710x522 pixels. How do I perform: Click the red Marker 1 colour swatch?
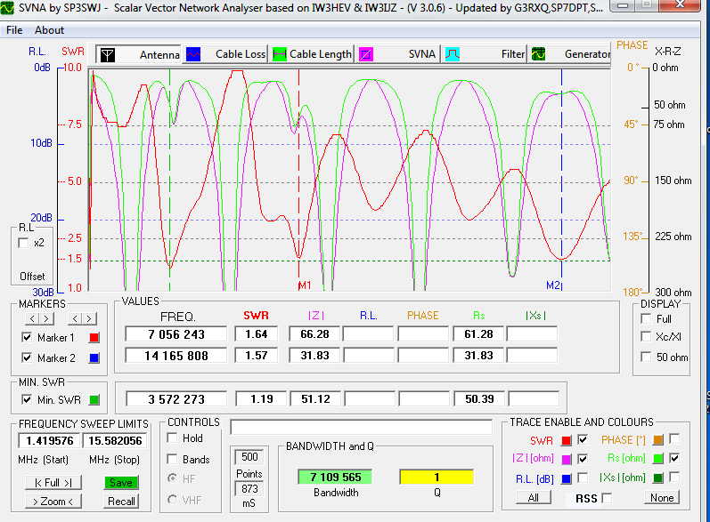click(94, 338)
